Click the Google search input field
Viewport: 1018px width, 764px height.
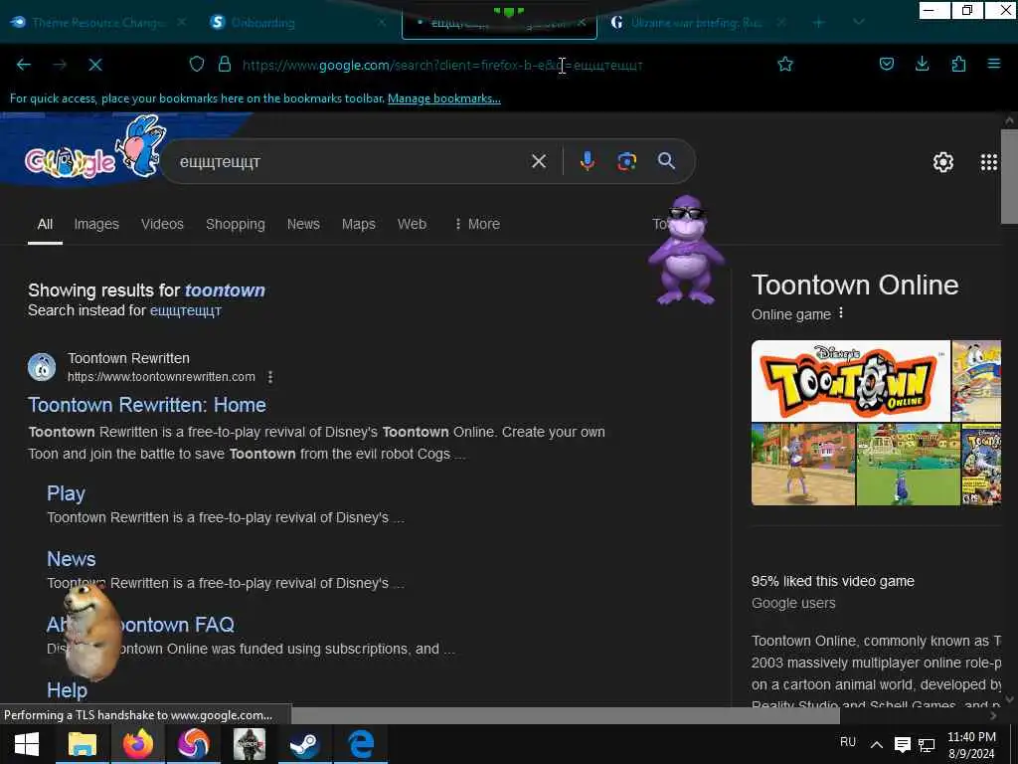point(351,161)
